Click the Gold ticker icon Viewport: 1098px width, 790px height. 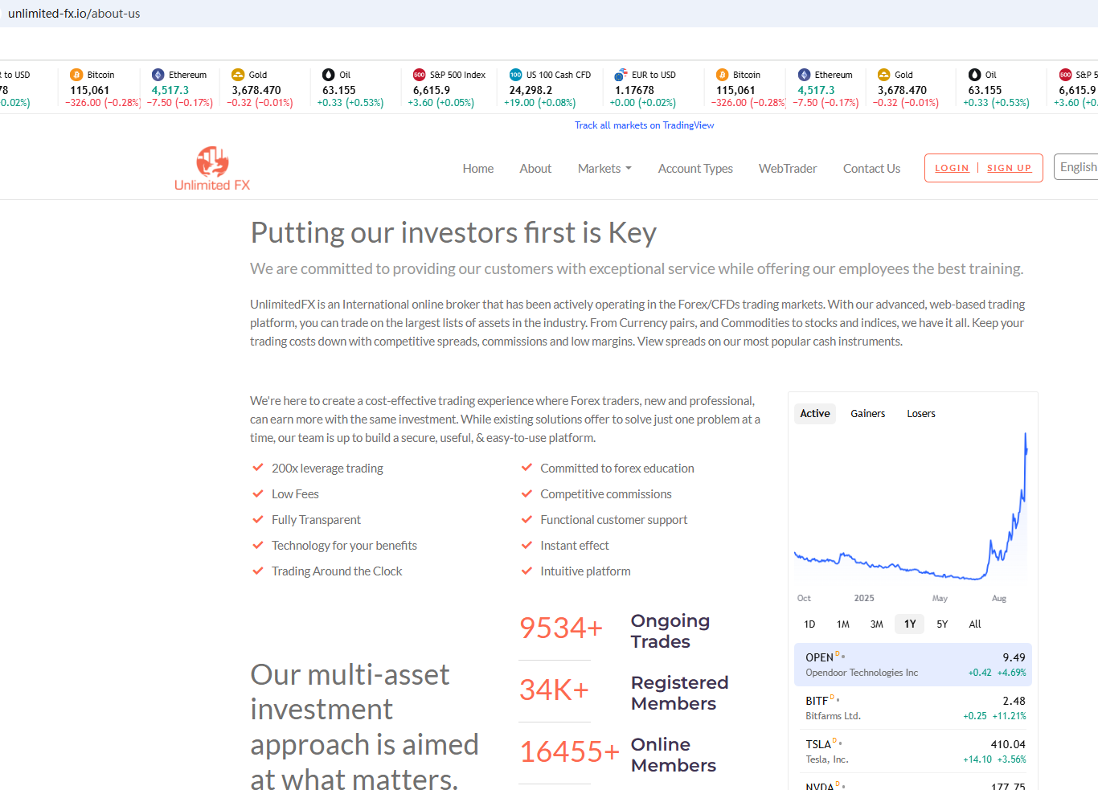tap(238, 75)
